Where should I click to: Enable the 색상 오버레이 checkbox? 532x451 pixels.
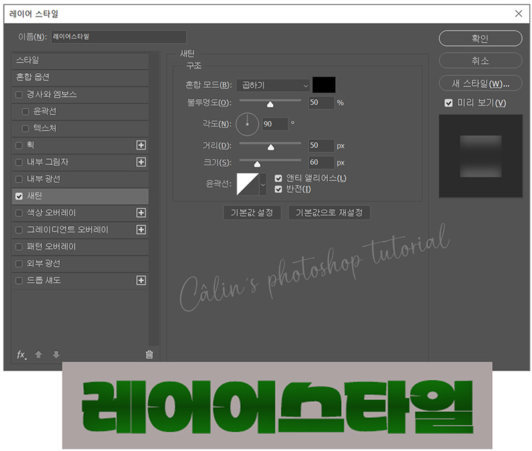[x=19, y=213]
